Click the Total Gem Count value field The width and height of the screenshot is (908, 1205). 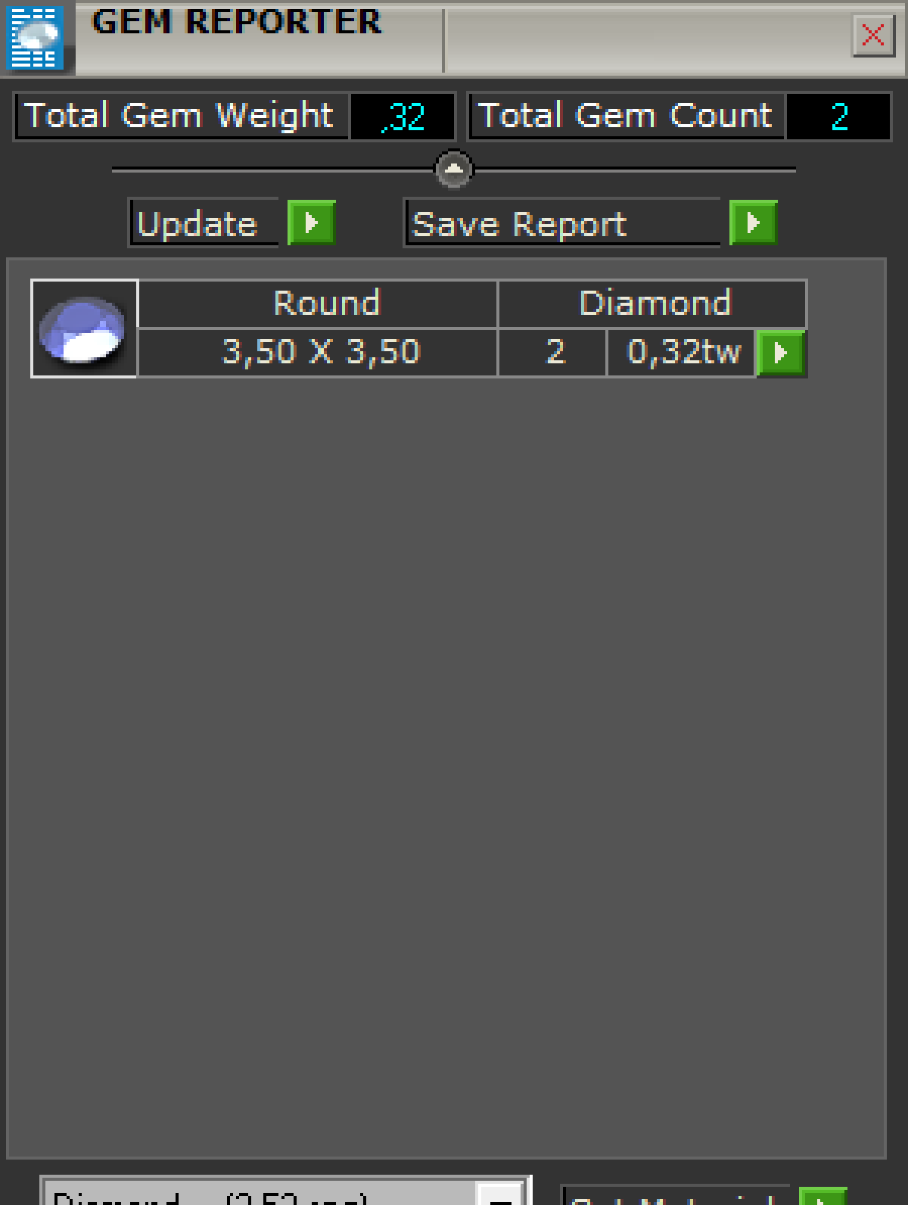click(x=838, y=117)
